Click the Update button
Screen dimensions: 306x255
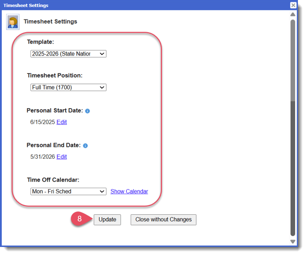pyautogui.click(x=107, y=219)
